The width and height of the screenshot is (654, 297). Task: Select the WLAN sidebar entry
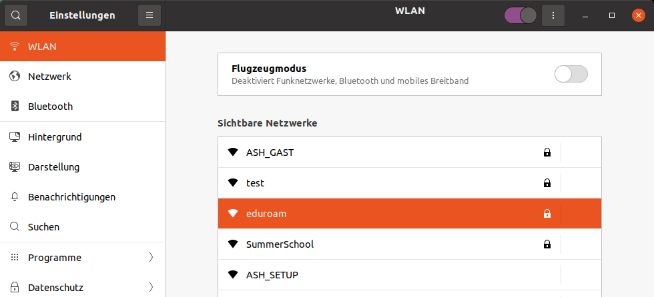[42, 47]
